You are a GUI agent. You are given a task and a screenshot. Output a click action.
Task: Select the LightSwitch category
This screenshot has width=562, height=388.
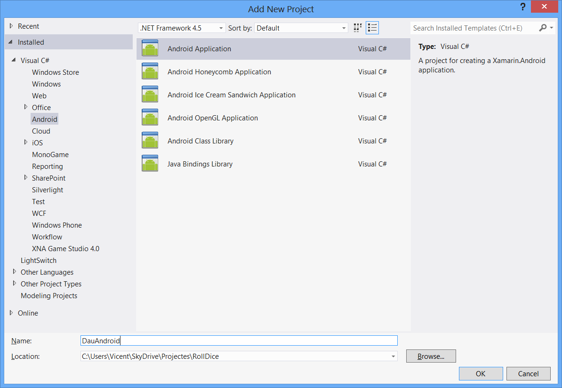(x=38, y=261)
